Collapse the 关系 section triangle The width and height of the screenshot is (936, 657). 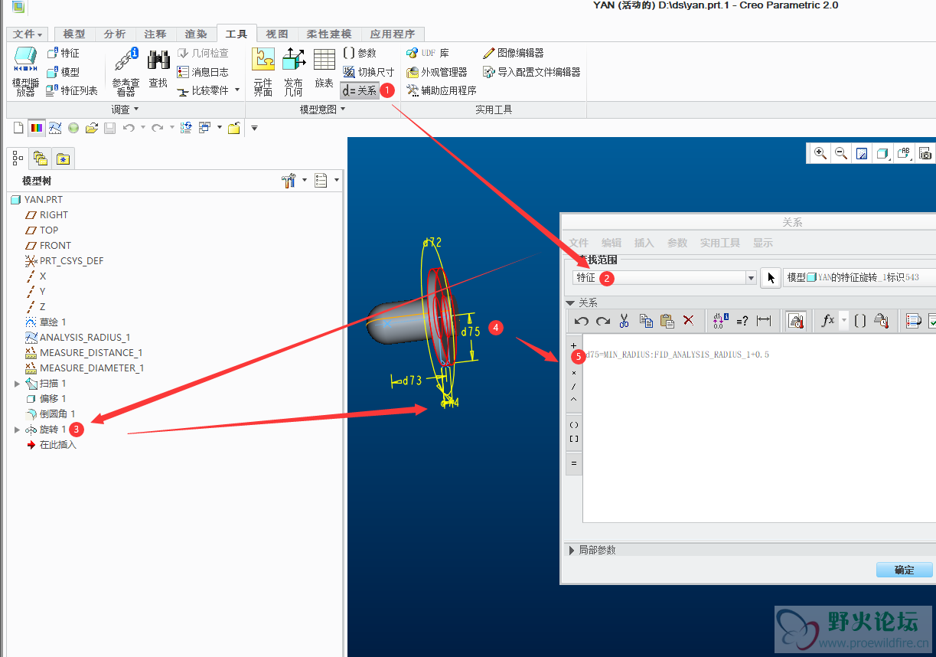tap(570, 302)
